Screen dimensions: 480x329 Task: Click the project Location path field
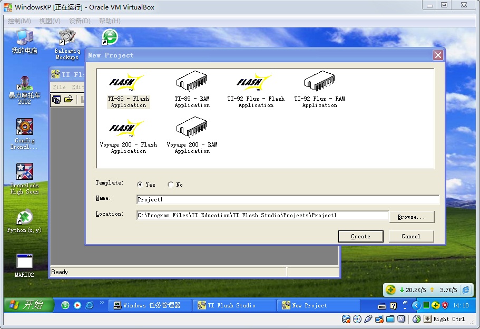click(262, 215)
